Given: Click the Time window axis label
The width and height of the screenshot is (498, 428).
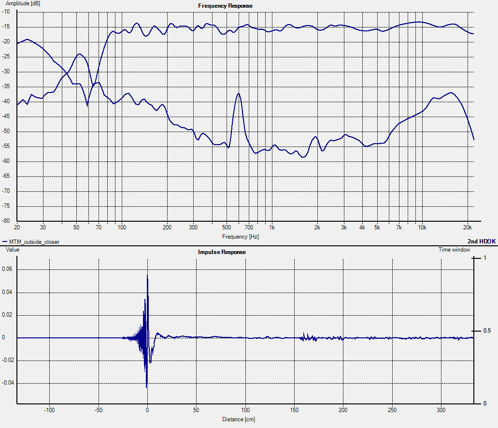Looking at the screenshot, I should (x=454, y=250).
